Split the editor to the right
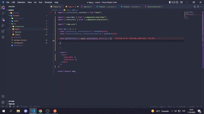 click(x=198, y=7)
